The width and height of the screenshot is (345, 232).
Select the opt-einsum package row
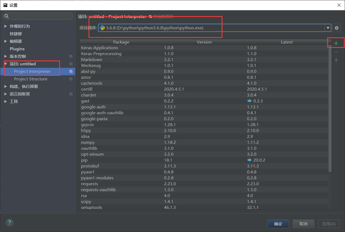point(204,154)
